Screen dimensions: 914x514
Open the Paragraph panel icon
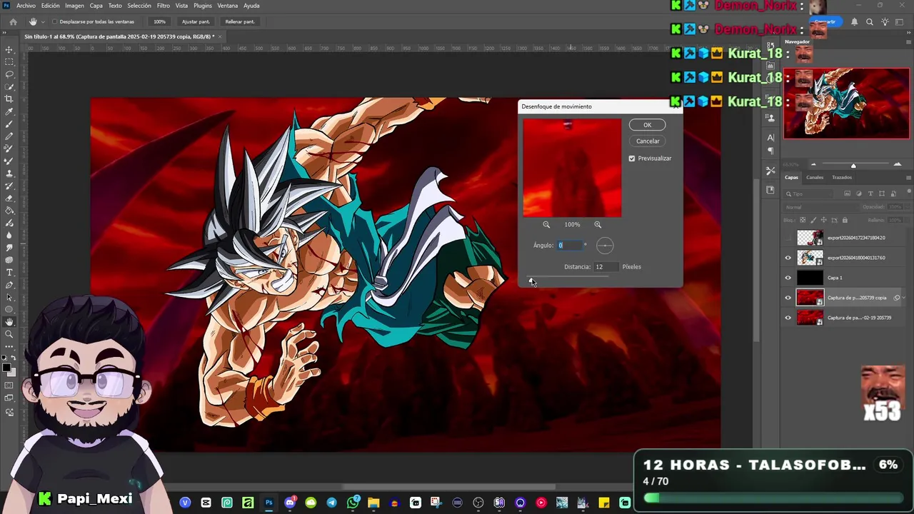point(770,151)
